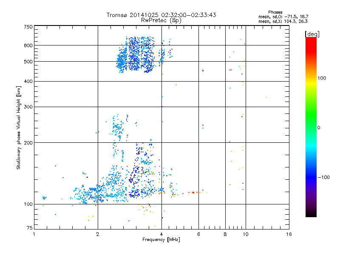The width and height of the screenshot is (340, 255).
Task: Click the 'Stationary phase Virtual Height [km]' axis title
Action: (x=18, y=128)
